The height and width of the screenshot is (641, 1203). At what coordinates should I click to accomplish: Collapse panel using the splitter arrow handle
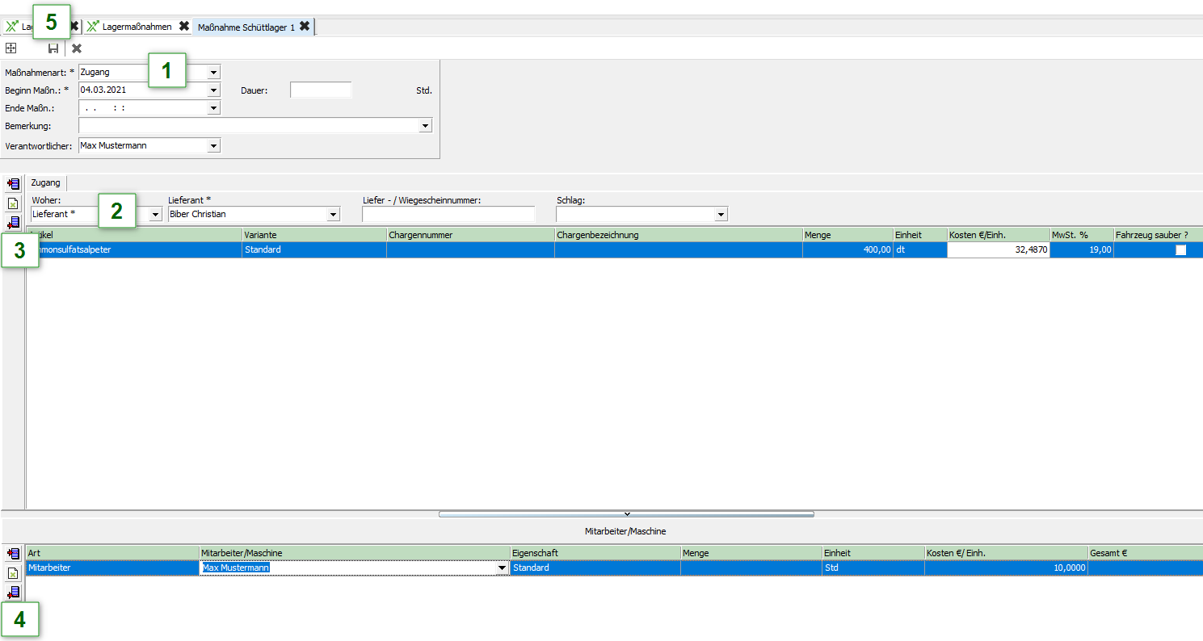[626, 513]
